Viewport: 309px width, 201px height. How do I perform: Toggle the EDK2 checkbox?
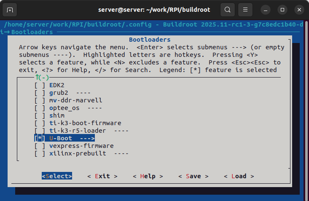point(40,85)
